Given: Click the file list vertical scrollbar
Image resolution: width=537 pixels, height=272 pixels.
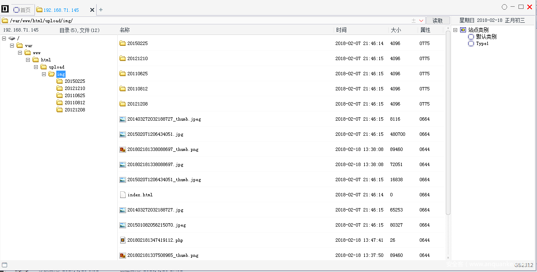Looking at the screenshot, I should point(448,126).
